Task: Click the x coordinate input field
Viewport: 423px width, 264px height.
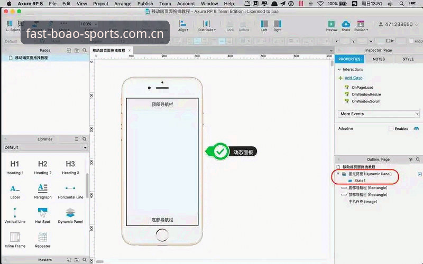Action: pos(345,41)
